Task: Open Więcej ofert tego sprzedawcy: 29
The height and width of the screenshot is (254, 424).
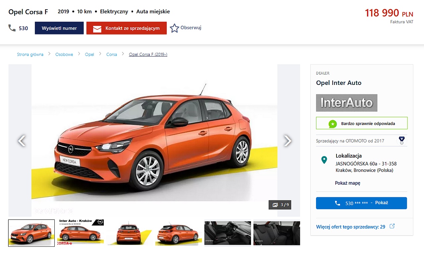Action: pyautogui.click(x=351, y=227)
